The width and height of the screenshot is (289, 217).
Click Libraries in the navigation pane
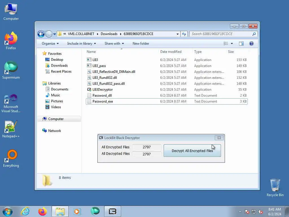click(54, 83)
